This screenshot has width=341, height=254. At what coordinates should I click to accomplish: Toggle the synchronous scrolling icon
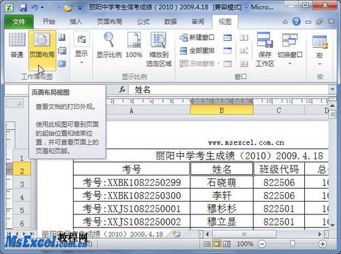(x=244, y=50)
